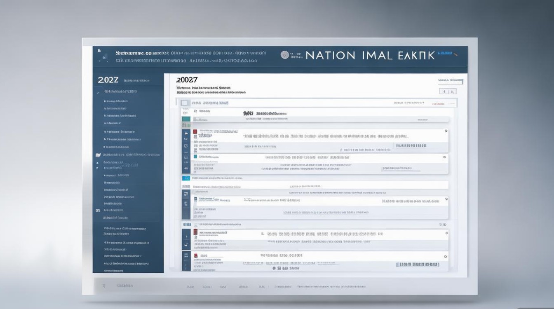Viewport: 554px width, 309px height.
Task: Select the first indented item in the sidebar list
Action: 117,101
